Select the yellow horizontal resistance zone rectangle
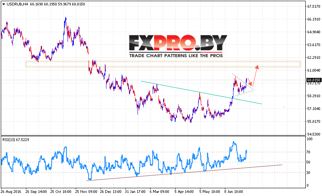322x196 pixels. pyautogui.click(x=163, y=64)
